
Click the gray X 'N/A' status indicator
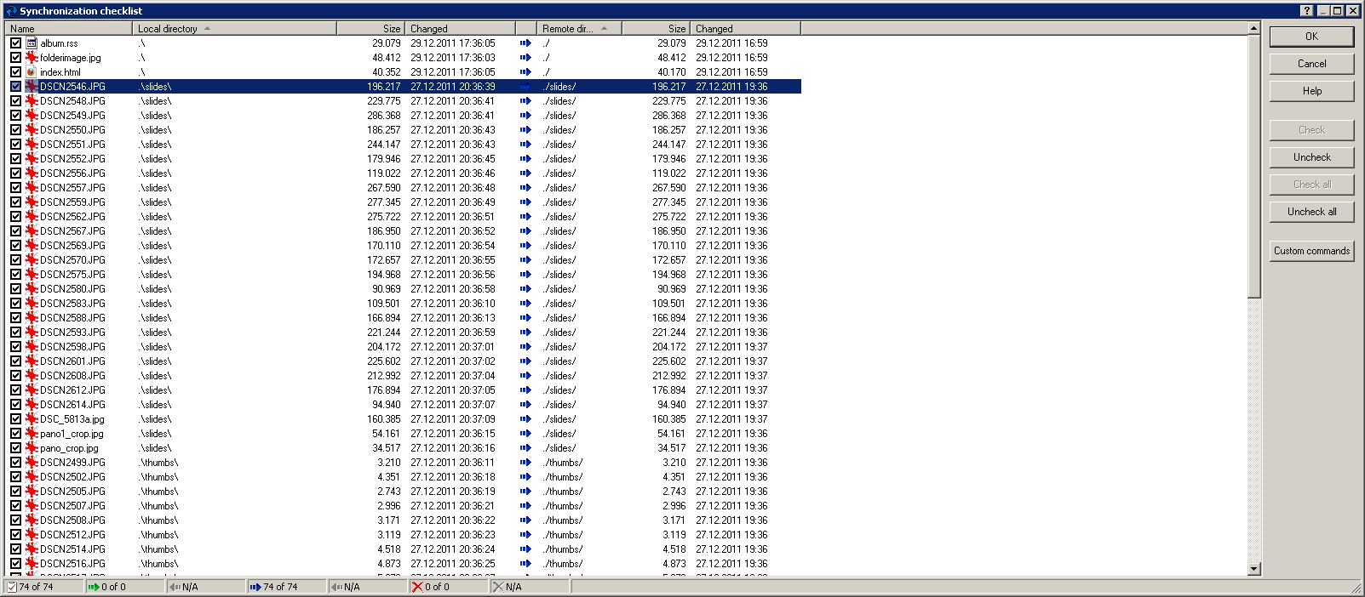(x=507, y=587)
